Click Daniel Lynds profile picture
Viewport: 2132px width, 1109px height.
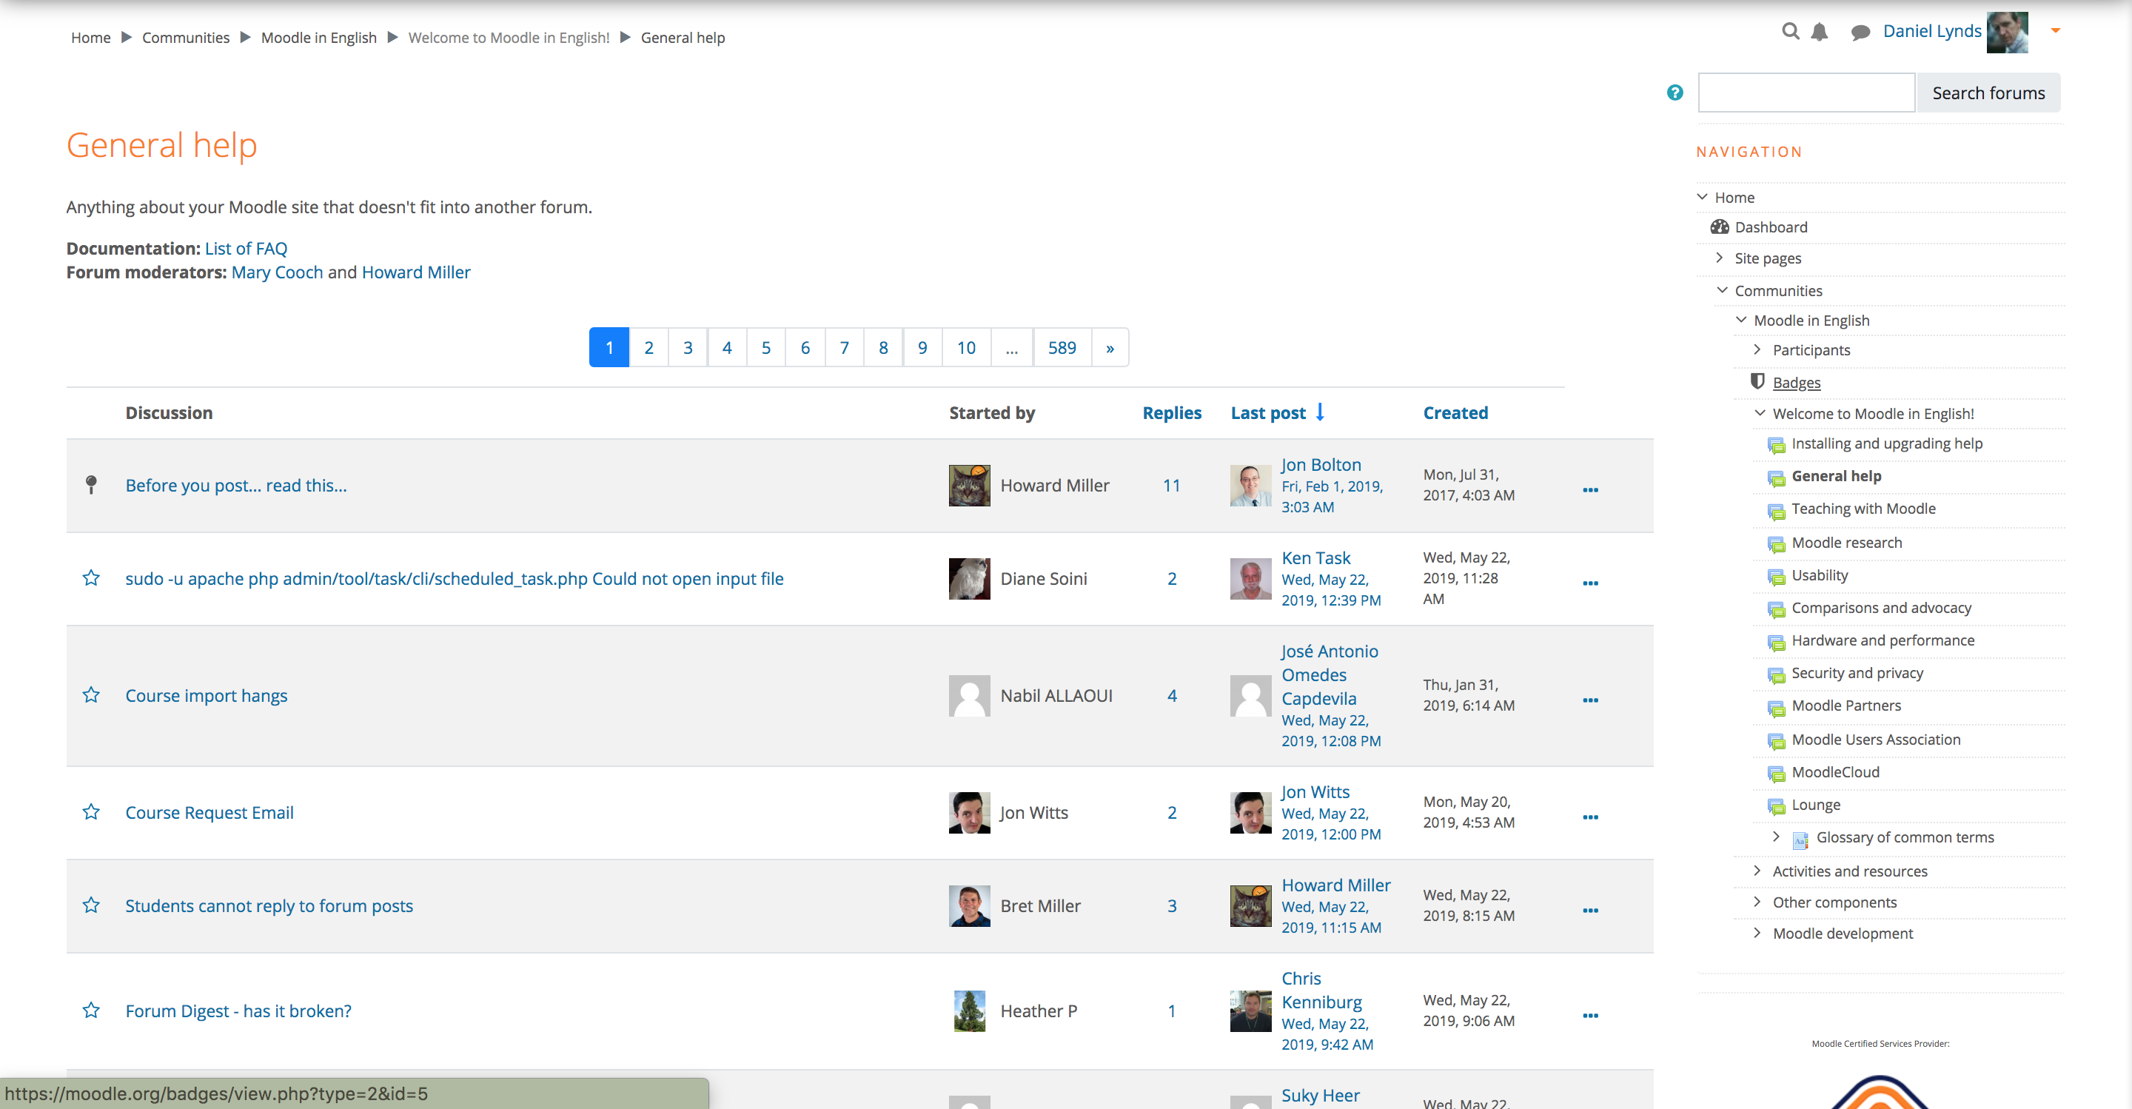tap(2007, 33)
